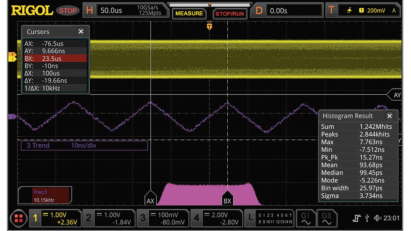Close the Cursors panel
Image resolution: width=411 pixels, height=231 pixels.
point(81,31)
